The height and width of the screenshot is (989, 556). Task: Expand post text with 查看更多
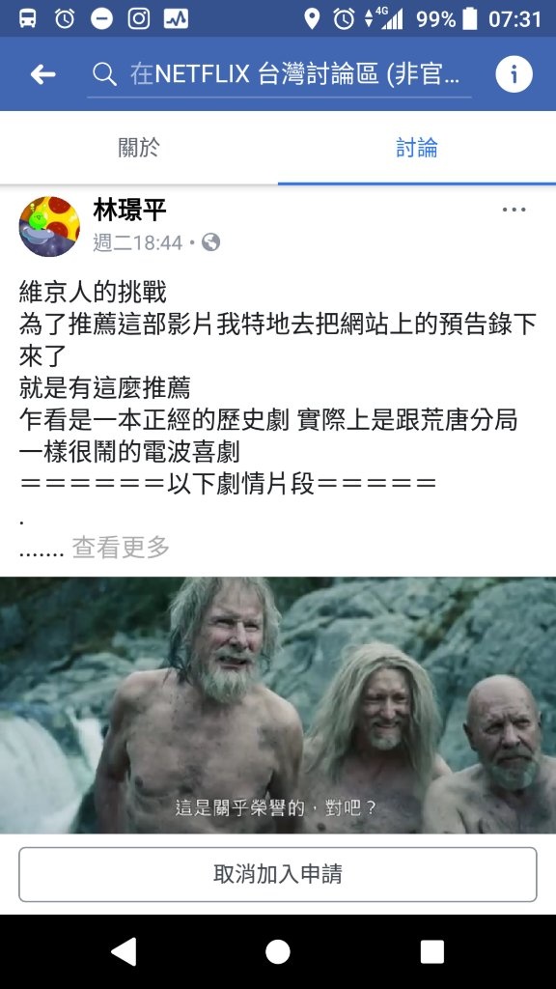[x=121, y=548]
